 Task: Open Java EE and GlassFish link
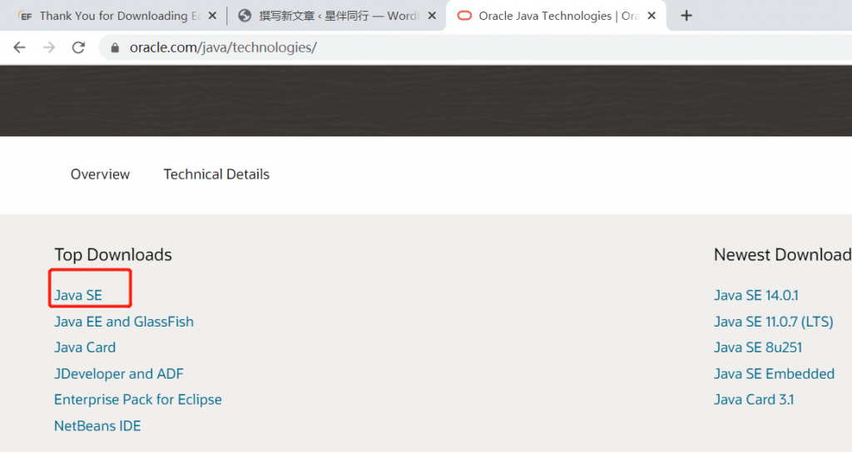[x=124, y=322]
